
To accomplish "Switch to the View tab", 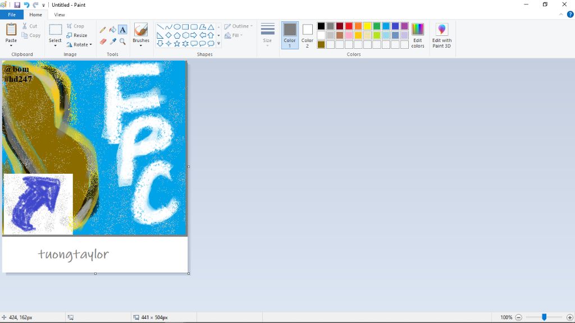I will [60, 15].
